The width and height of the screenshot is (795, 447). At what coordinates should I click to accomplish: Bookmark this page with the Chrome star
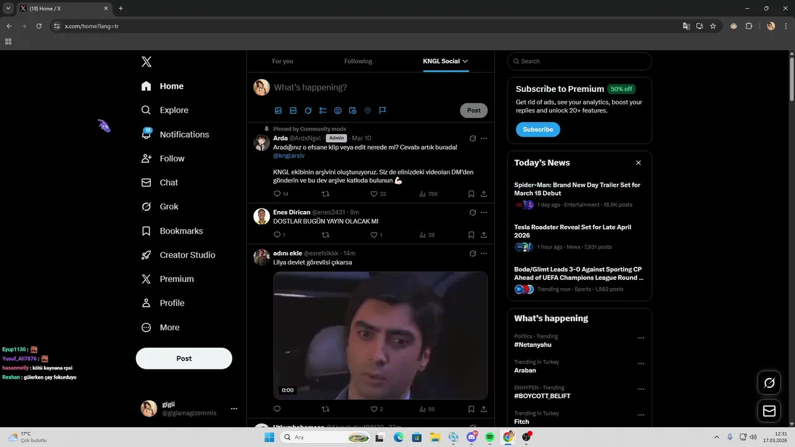pos(713,26)
